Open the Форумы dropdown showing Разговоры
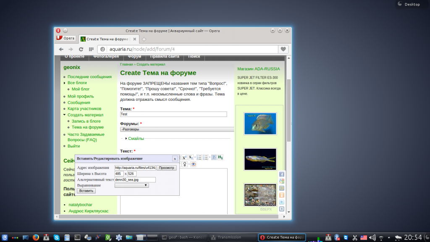 [x=177, y=129]
